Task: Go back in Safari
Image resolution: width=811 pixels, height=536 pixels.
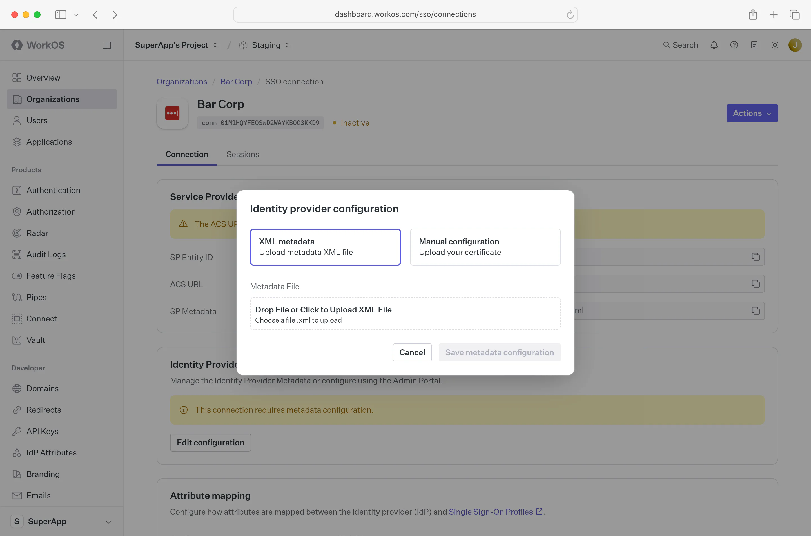Action: pos(95,14)
